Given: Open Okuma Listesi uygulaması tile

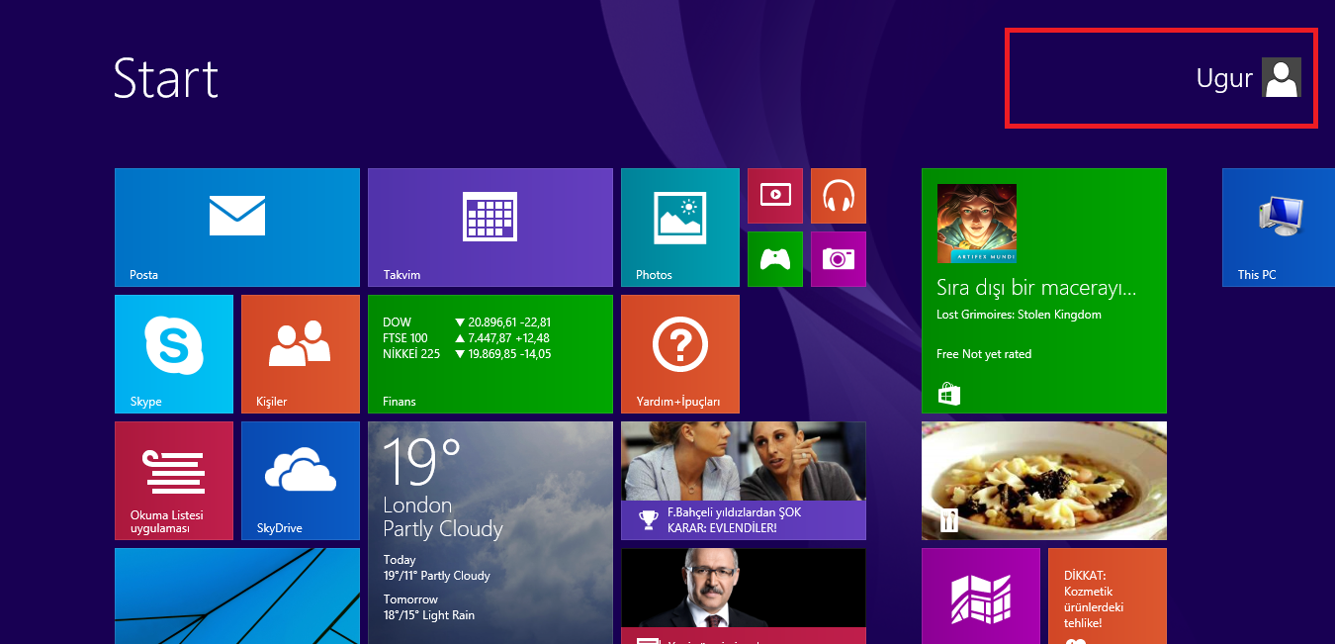Looking at the screenshot, I should pos(174,481).
